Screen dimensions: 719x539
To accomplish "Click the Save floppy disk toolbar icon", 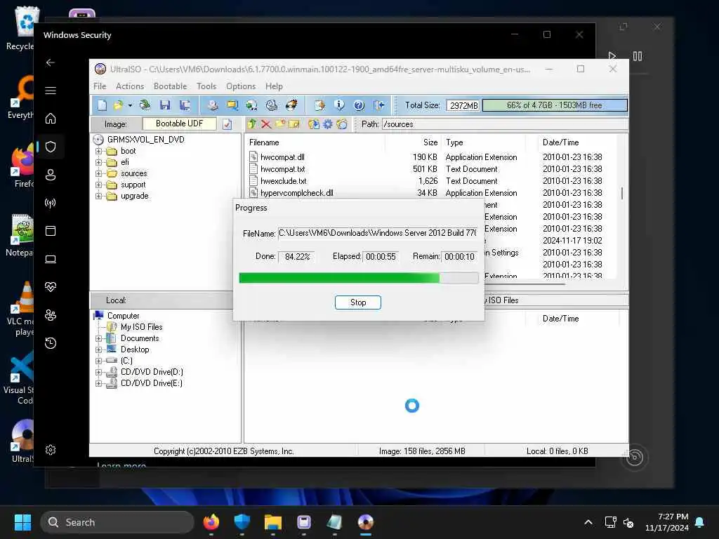I will click(165, 105).
